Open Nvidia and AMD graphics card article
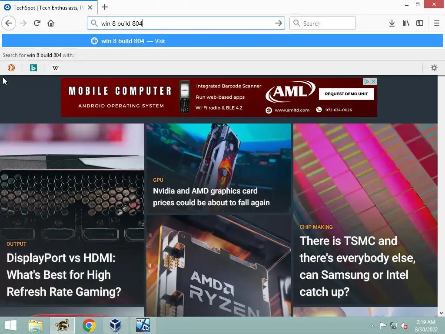This screenshot has height=334, width=445. pos(211,197)
